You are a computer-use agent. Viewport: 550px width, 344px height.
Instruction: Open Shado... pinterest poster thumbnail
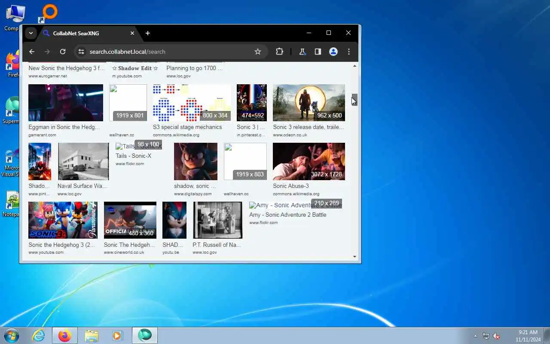point(40,161)
